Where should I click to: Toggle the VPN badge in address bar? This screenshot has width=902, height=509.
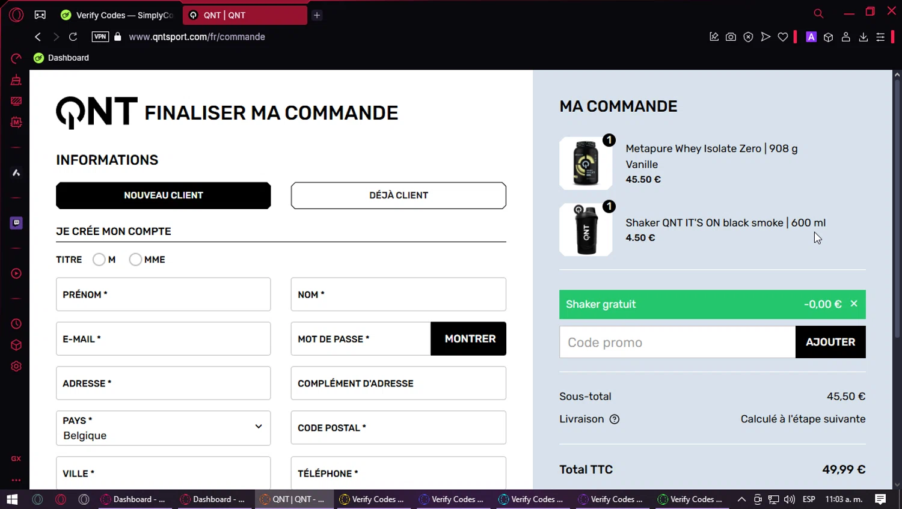point(100,37)
